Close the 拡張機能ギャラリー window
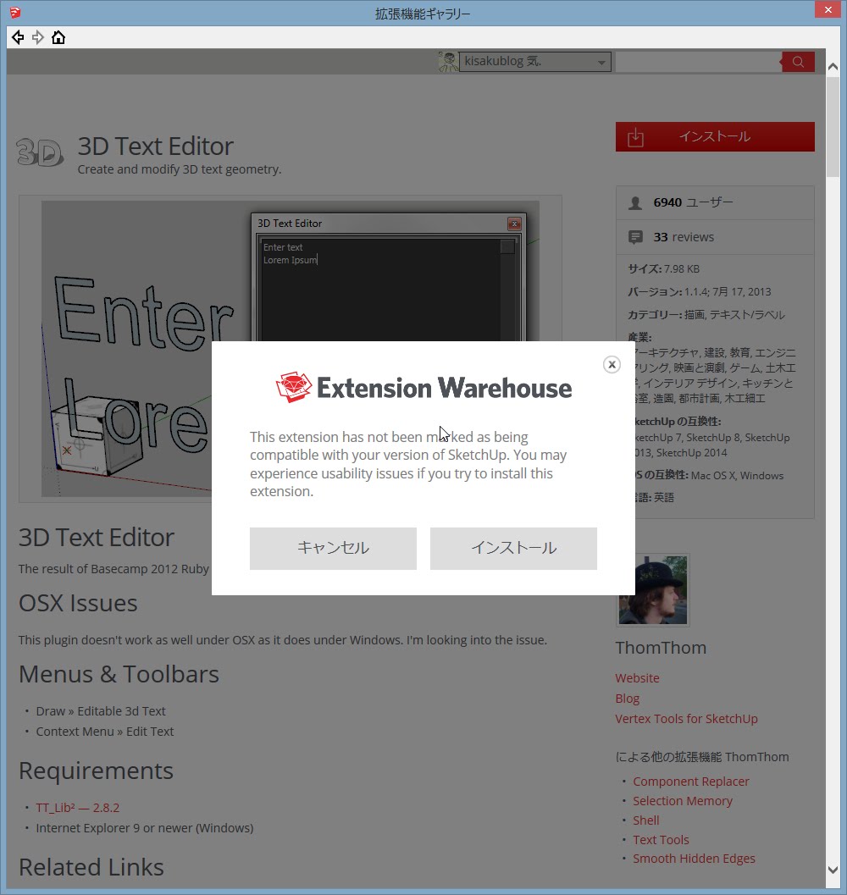 [828, 9]
